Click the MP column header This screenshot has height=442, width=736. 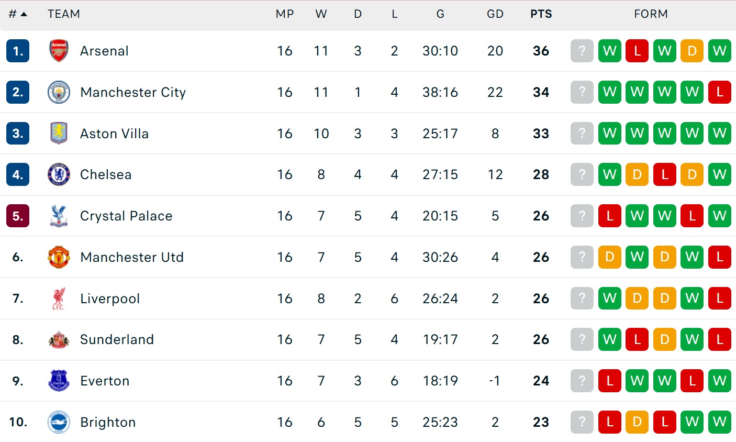(285, 14)
